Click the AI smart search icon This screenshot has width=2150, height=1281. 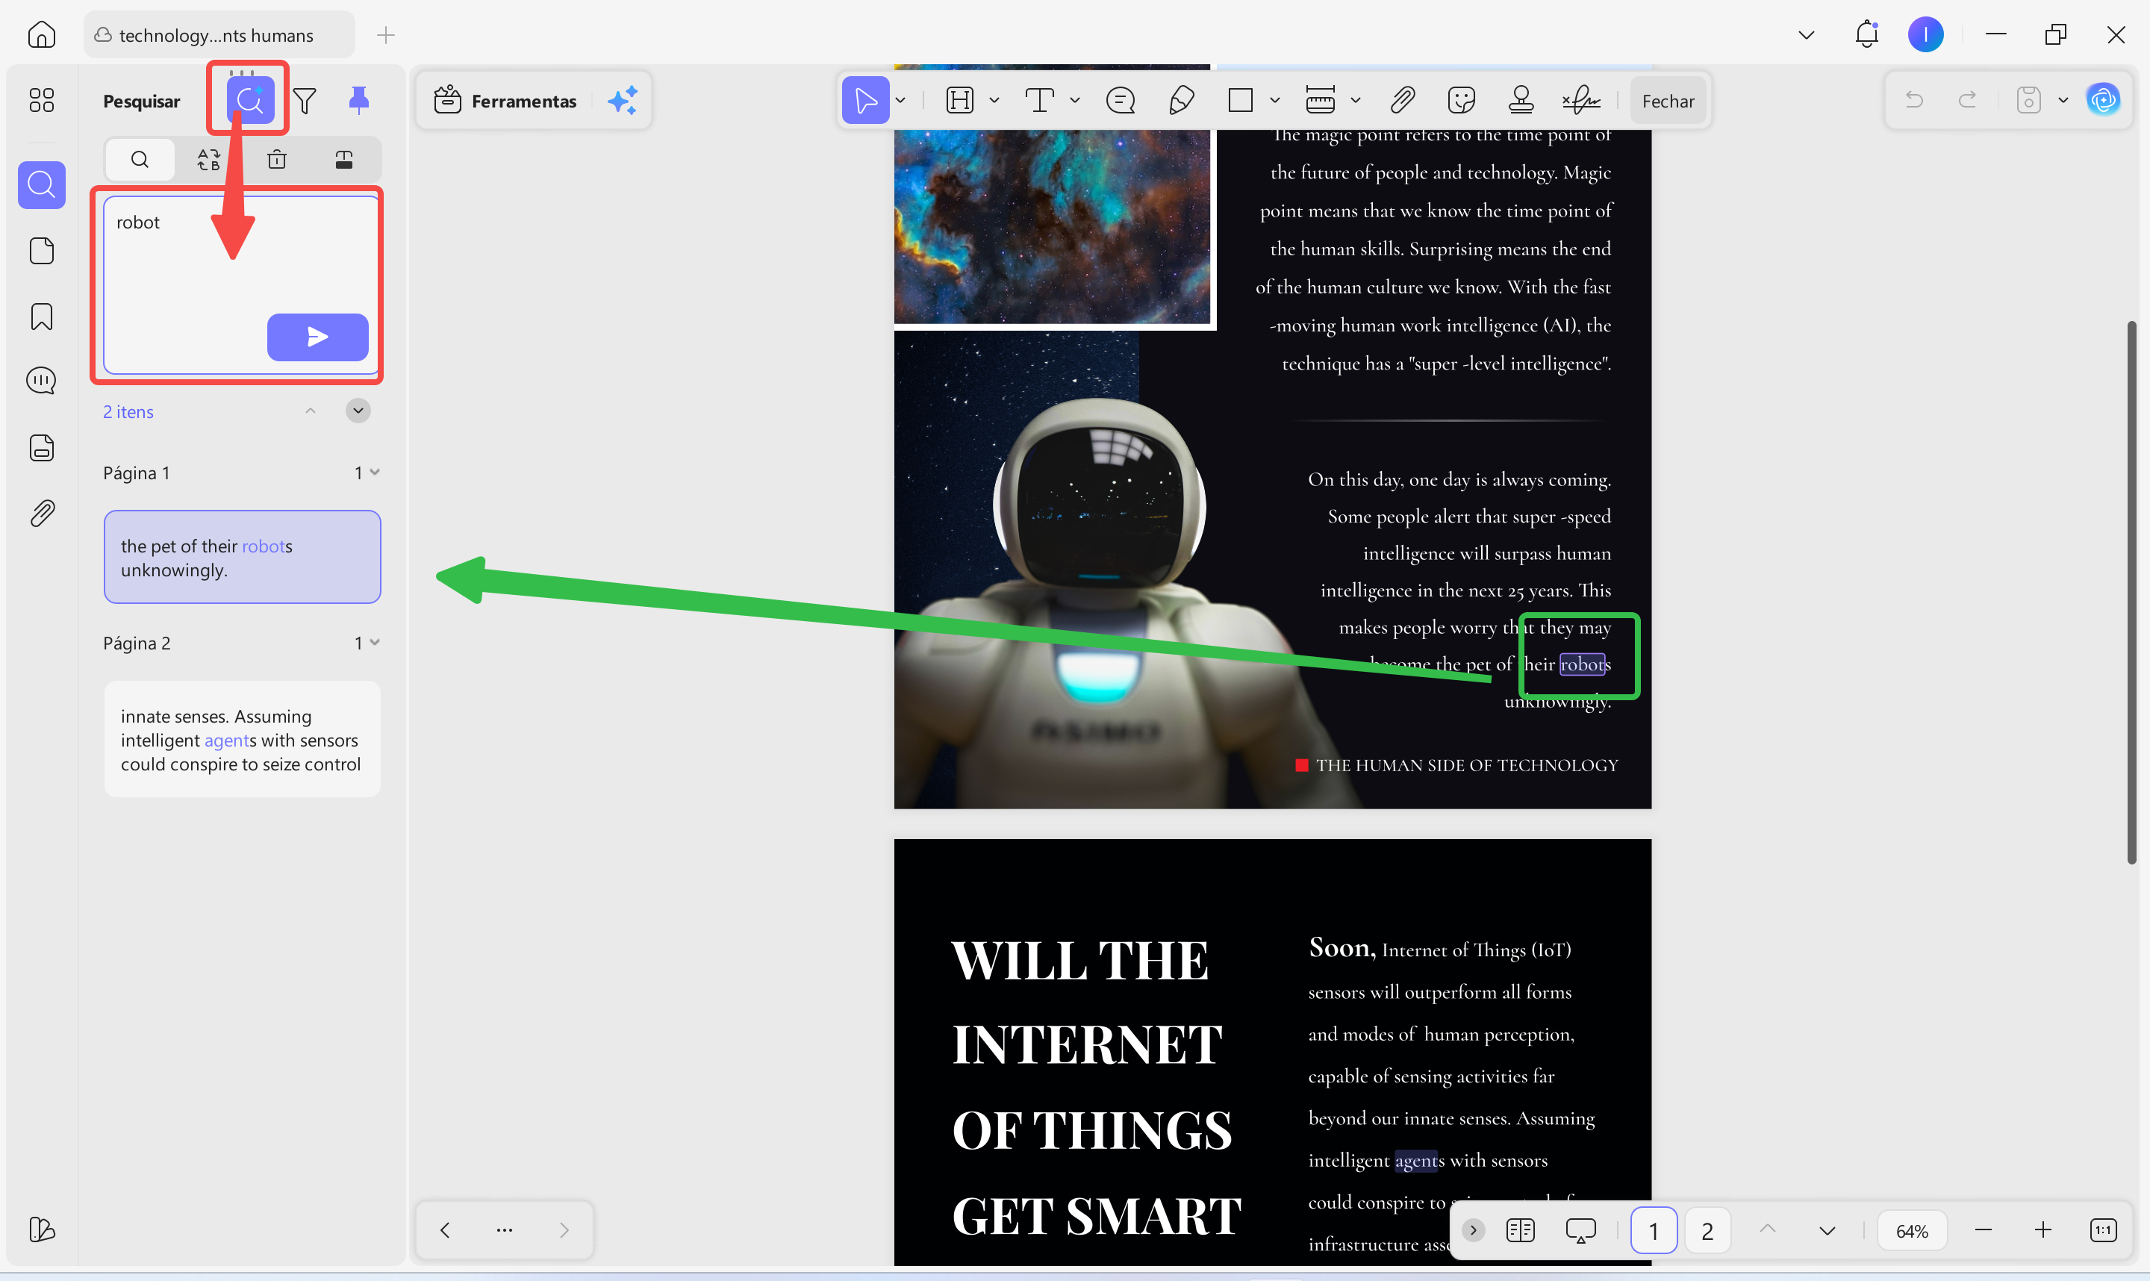[x=250, y=100]
